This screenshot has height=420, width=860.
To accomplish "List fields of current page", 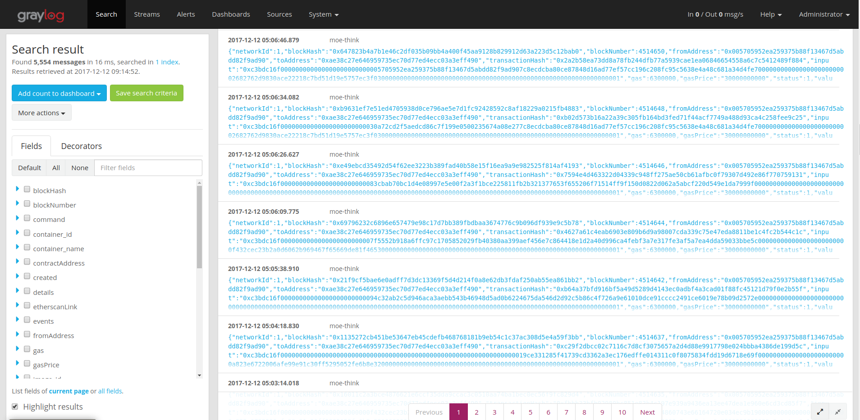I will pyautogui.click(x=69, y=391).
